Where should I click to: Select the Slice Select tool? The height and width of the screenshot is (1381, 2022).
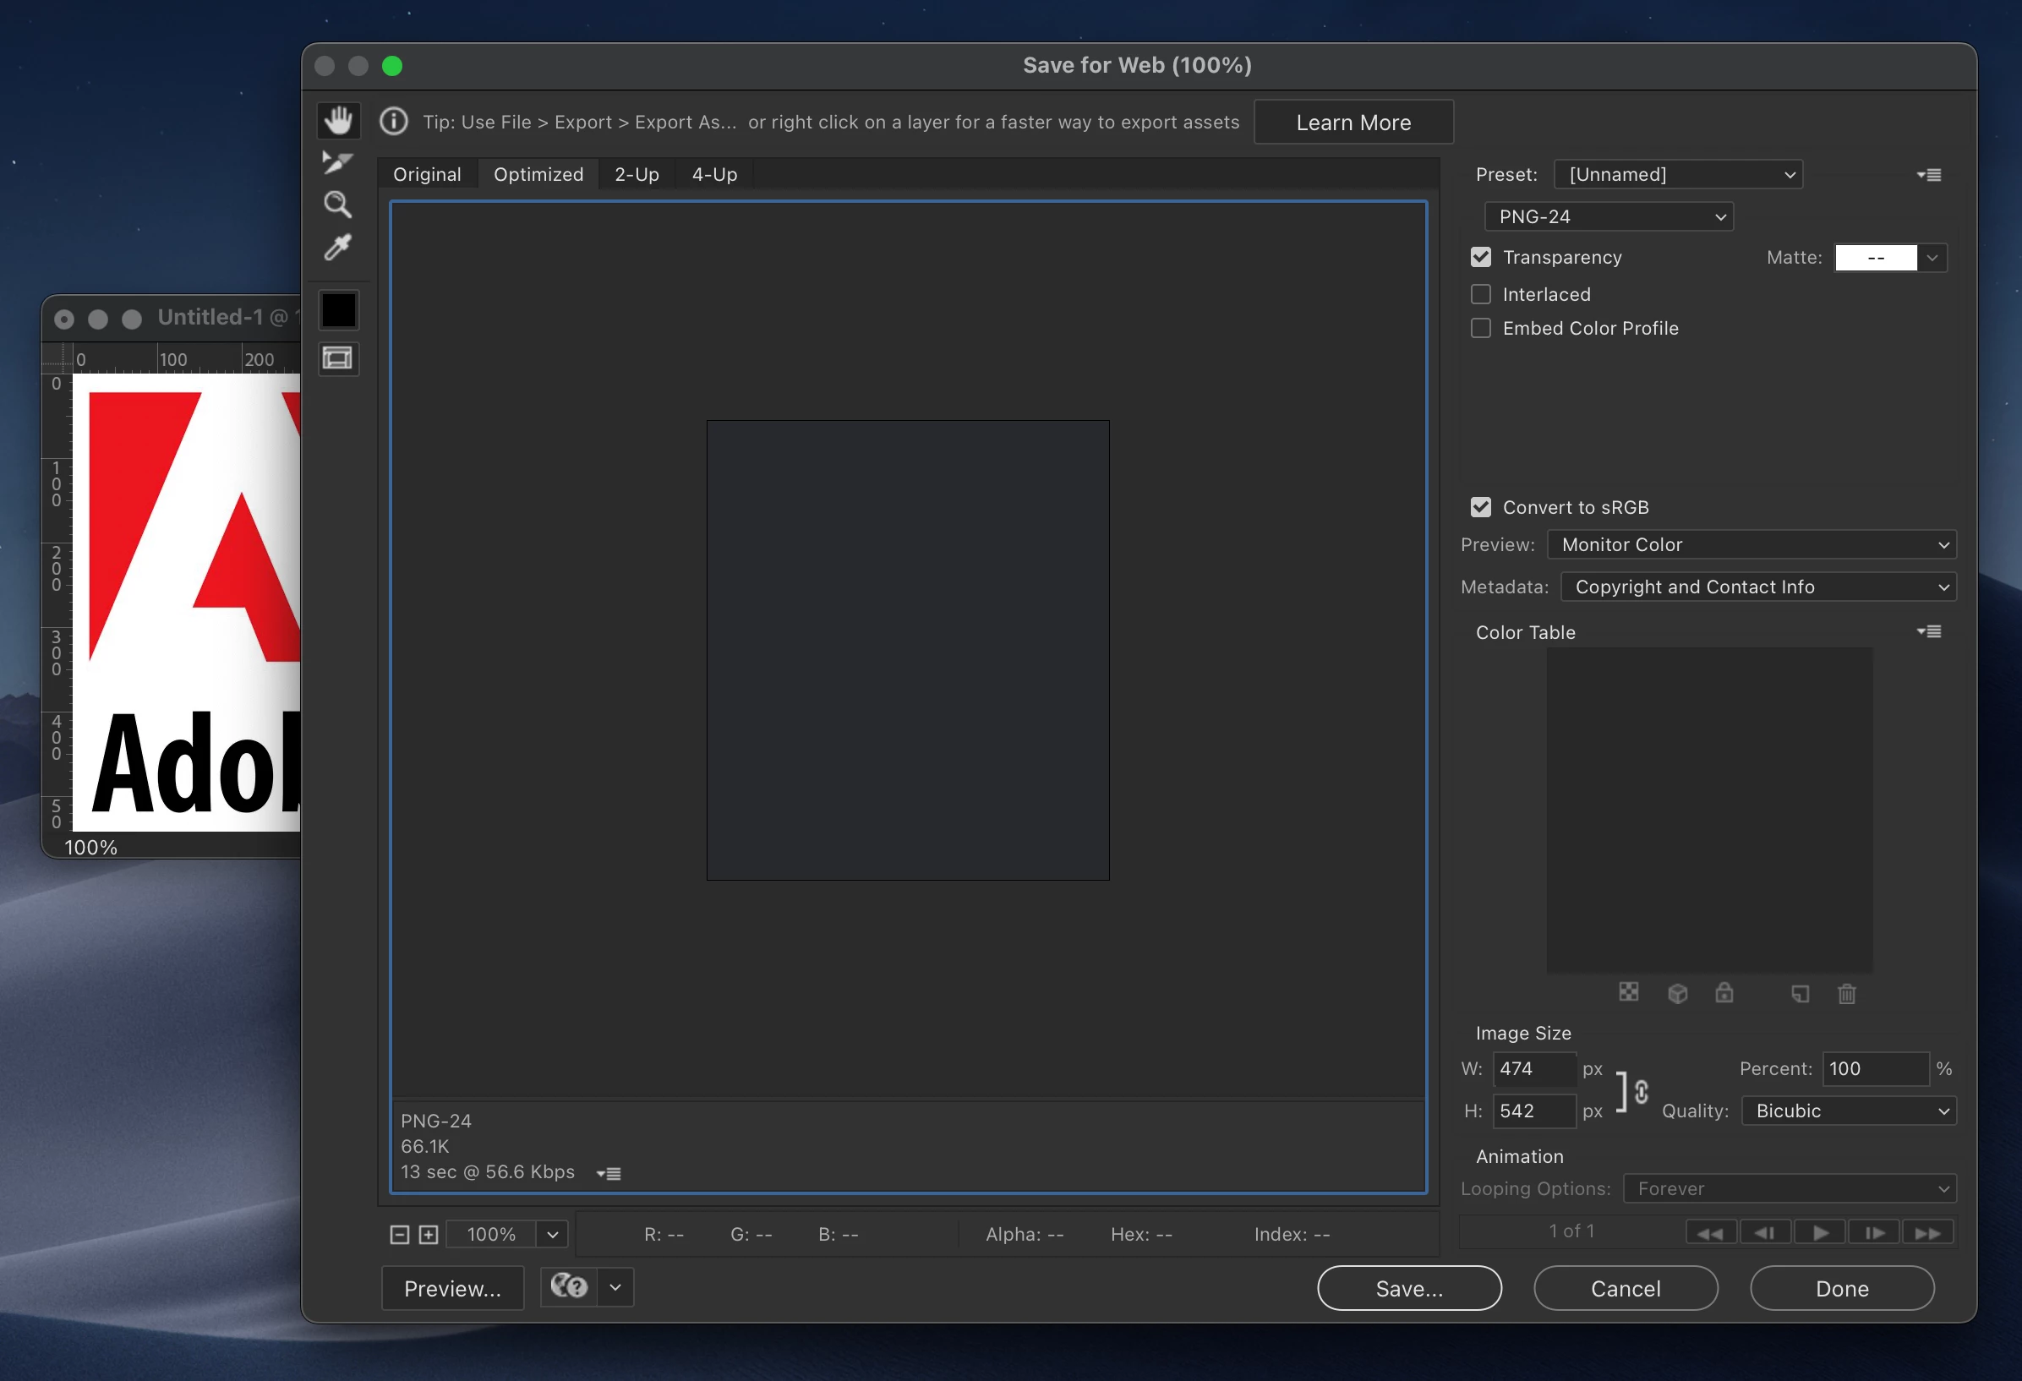pyautogui.click(x=336, y=162)
